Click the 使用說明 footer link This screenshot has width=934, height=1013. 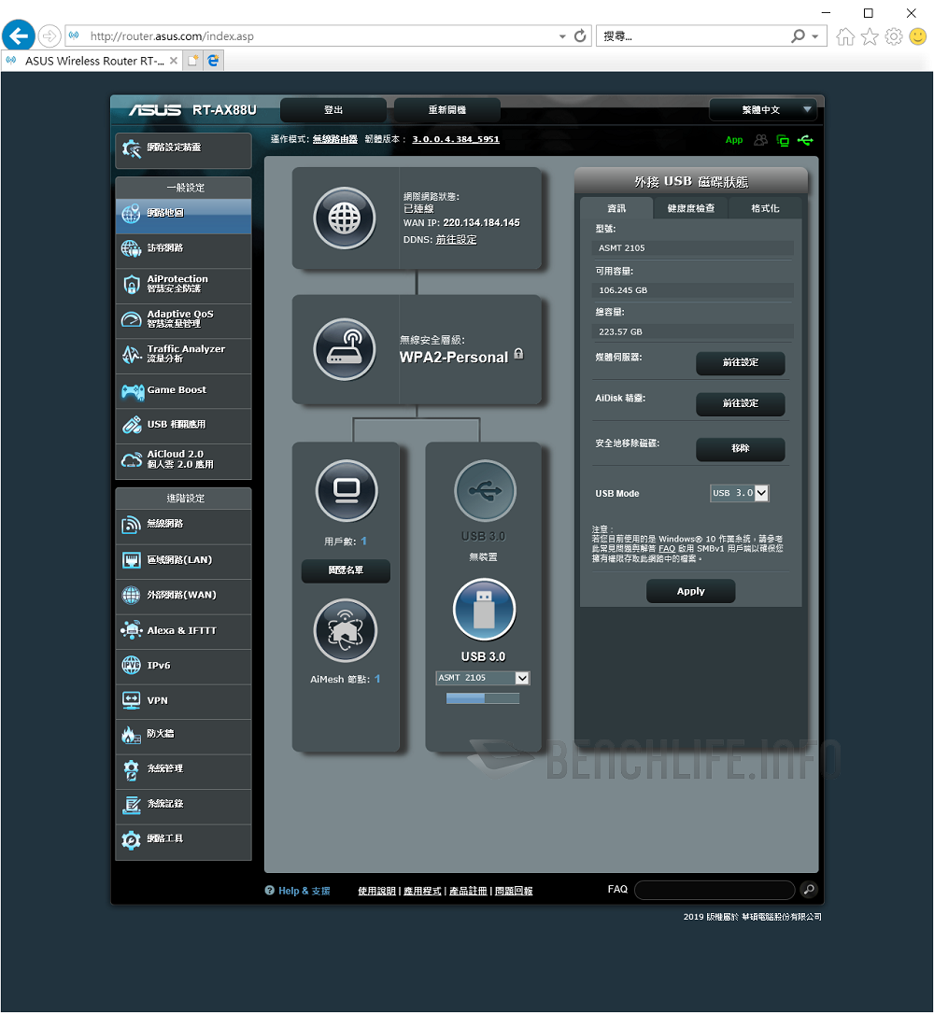[x=376, y=891]
